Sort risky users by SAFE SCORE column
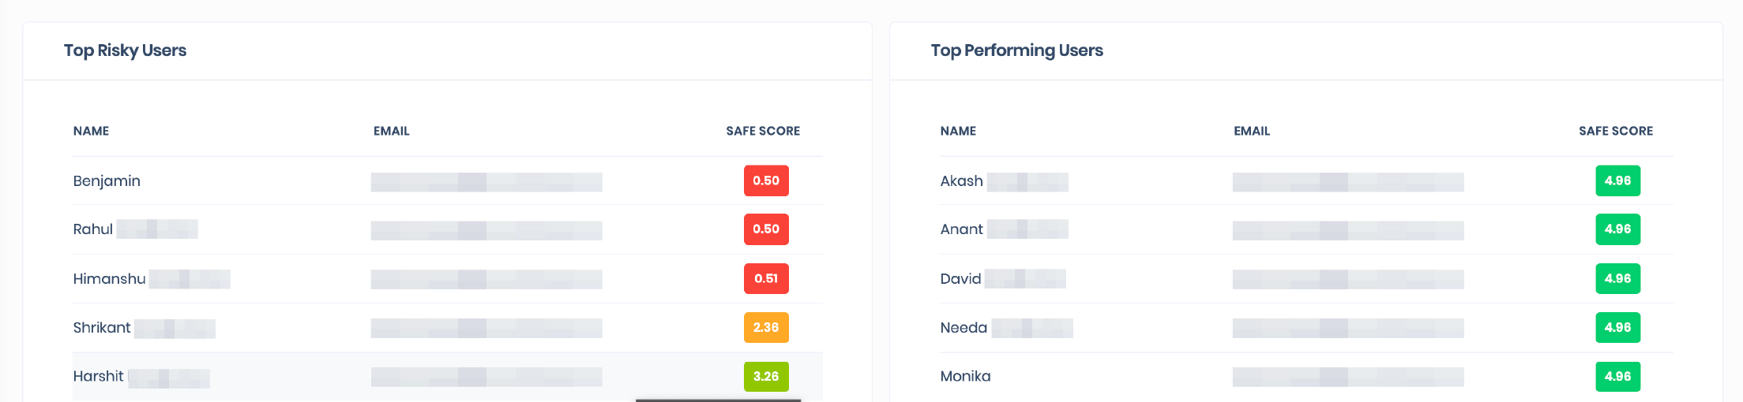 pyautogui.click(x=763, y=131)
